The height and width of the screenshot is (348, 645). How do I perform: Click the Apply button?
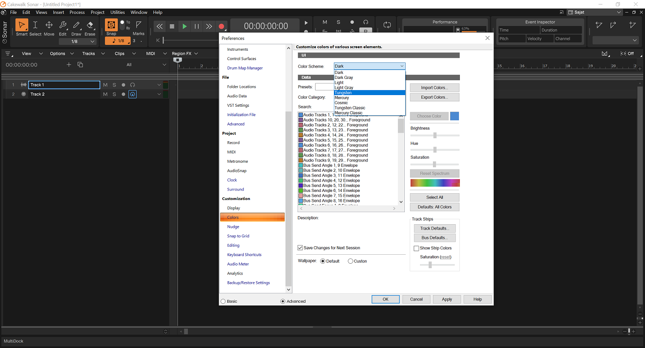pyautogui.click(x=447, y=299)
